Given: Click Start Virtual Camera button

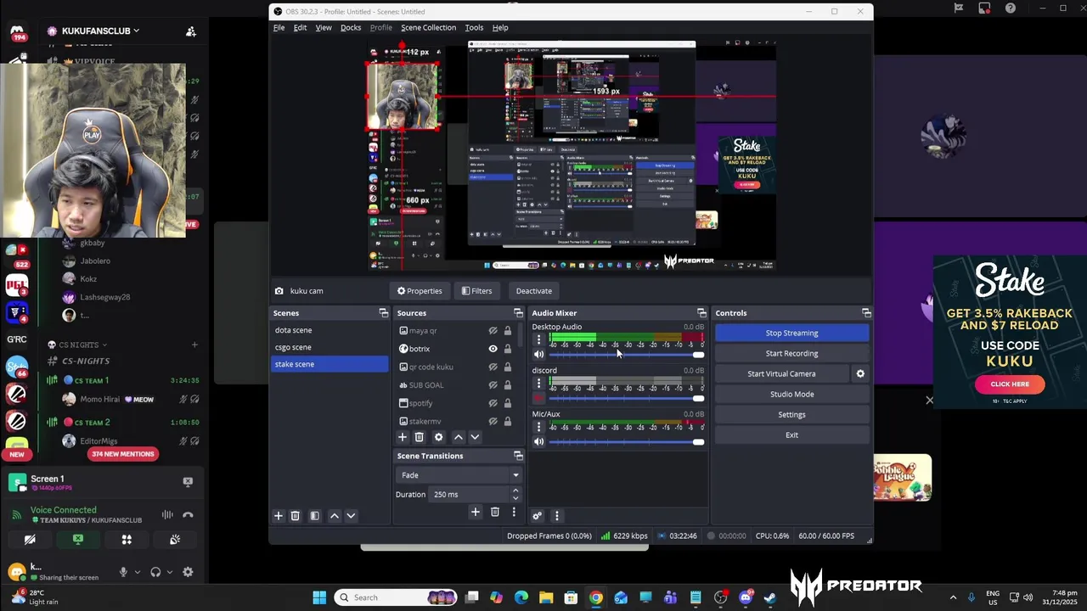Looking at the screenshot, I should (781, 374).
